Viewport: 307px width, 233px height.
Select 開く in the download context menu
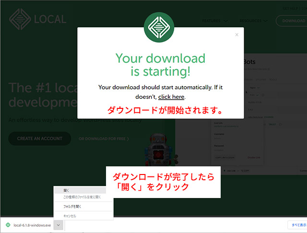pos(80,190)
